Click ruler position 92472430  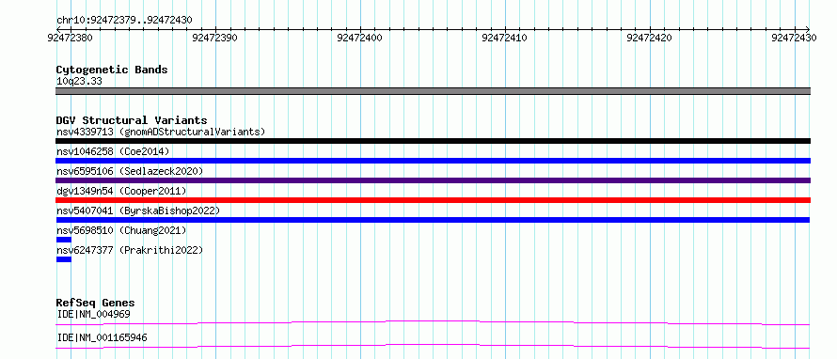coord(795,38)
